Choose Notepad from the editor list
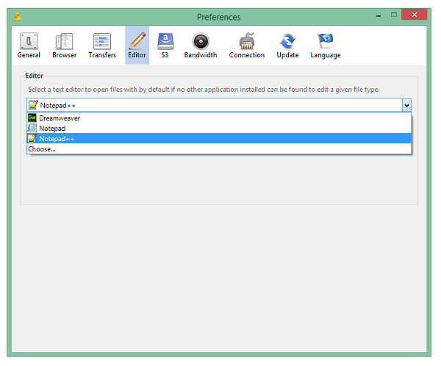 pyautogui.click(x=219, y=129)
